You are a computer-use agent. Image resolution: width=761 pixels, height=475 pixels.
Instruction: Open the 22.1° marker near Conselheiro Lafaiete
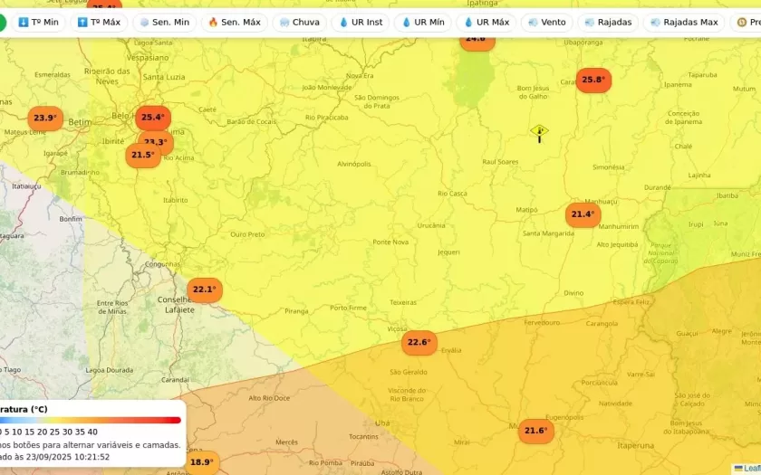(x=204, y=290)
